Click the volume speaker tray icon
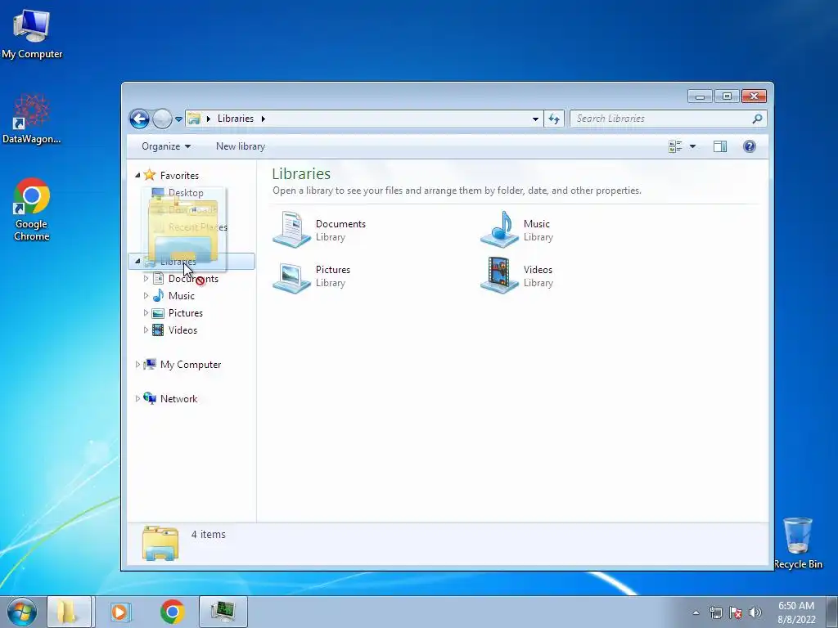This screenshot has height=628, width=838. pos(755,612)
